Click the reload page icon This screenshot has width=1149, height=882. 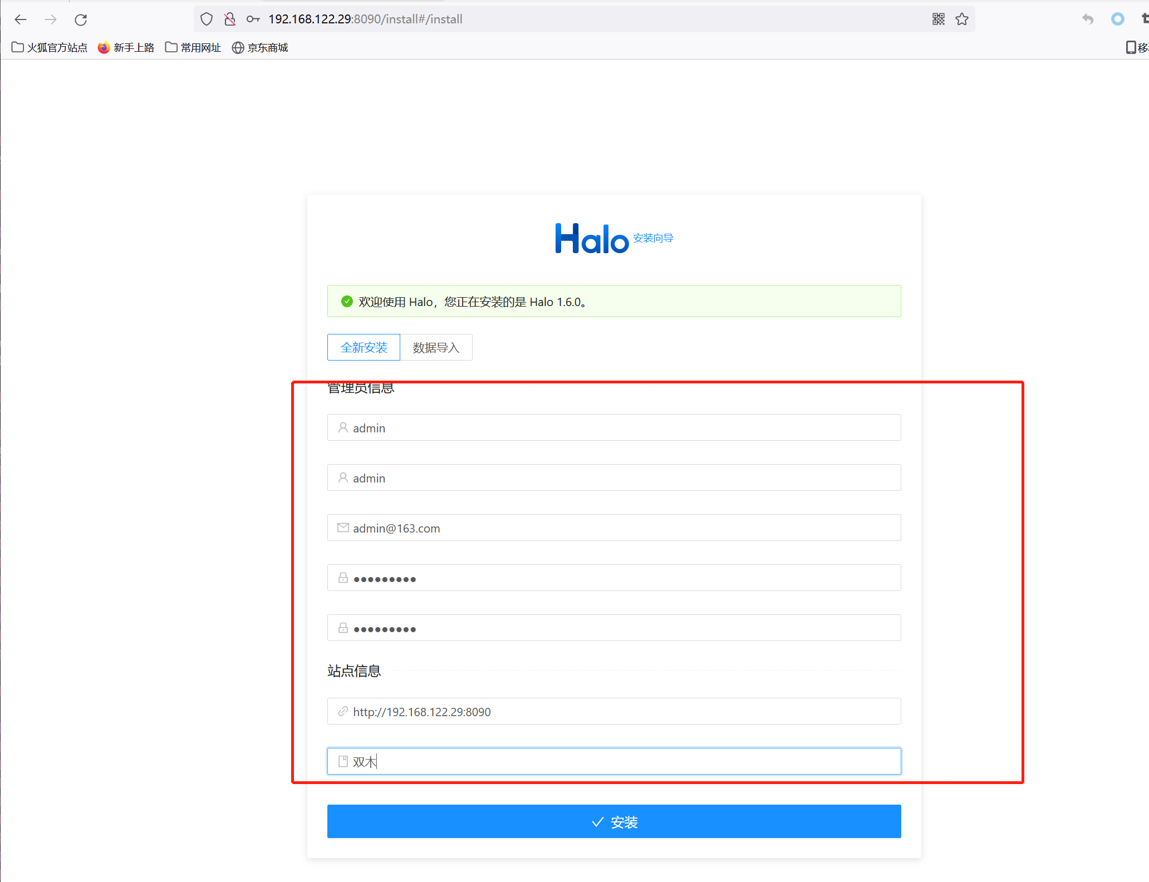click(x=81, y=19)
